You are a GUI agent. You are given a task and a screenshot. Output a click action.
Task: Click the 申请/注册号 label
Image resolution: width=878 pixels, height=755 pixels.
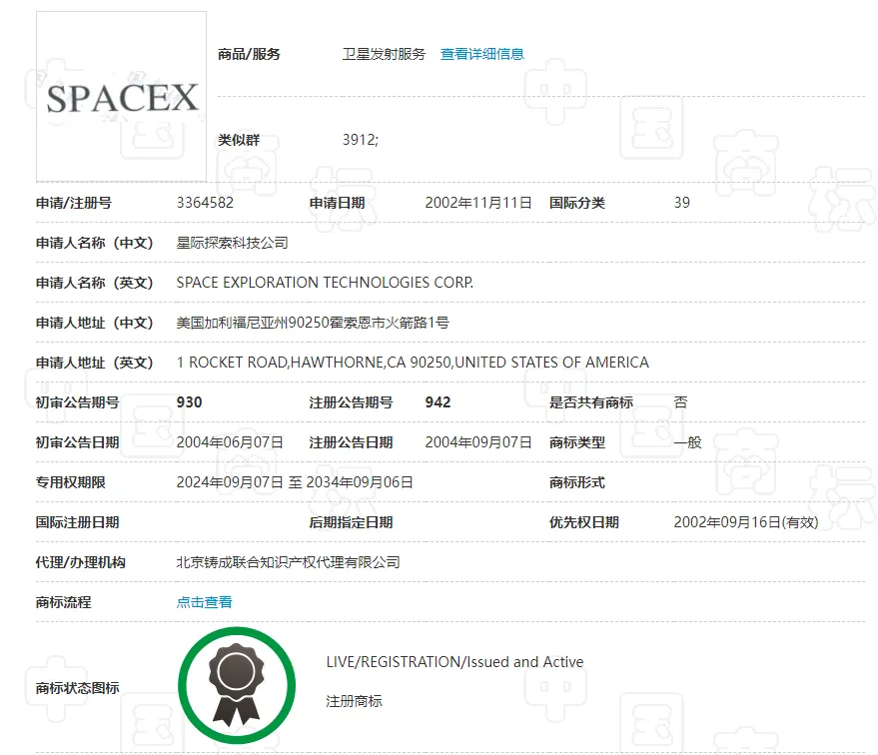tap(73, 203)
